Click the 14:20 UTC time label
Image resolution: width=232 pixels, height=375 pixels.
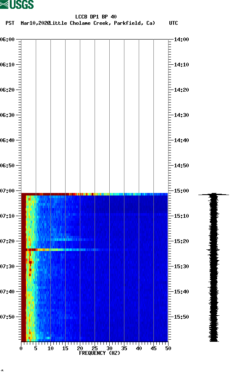pos(181,90)
